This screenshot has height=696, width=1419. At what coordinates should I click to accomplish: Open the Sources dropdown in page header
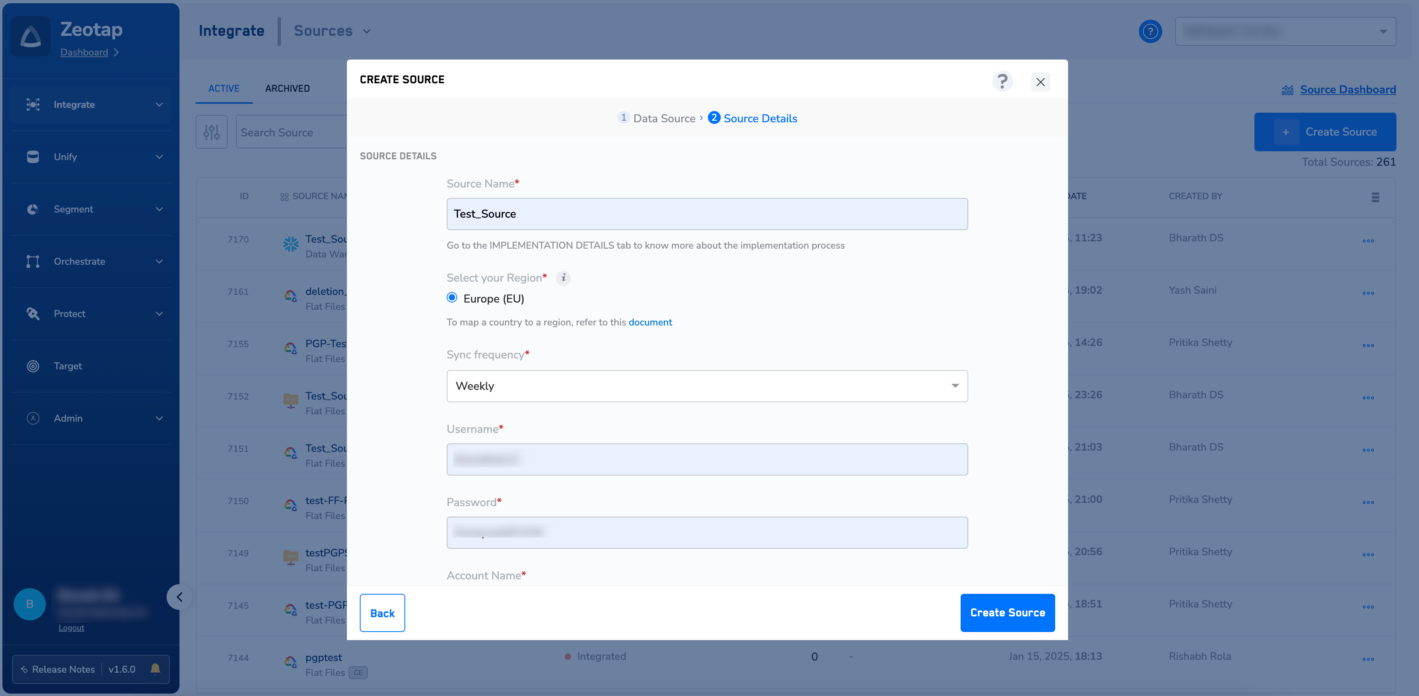pyautogui.click(x=332, y=31)
